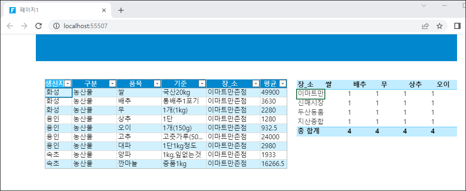Open the 기준 column filter dropdown
This screenshot has height=191, width=466.
click(x=202, y=83)
